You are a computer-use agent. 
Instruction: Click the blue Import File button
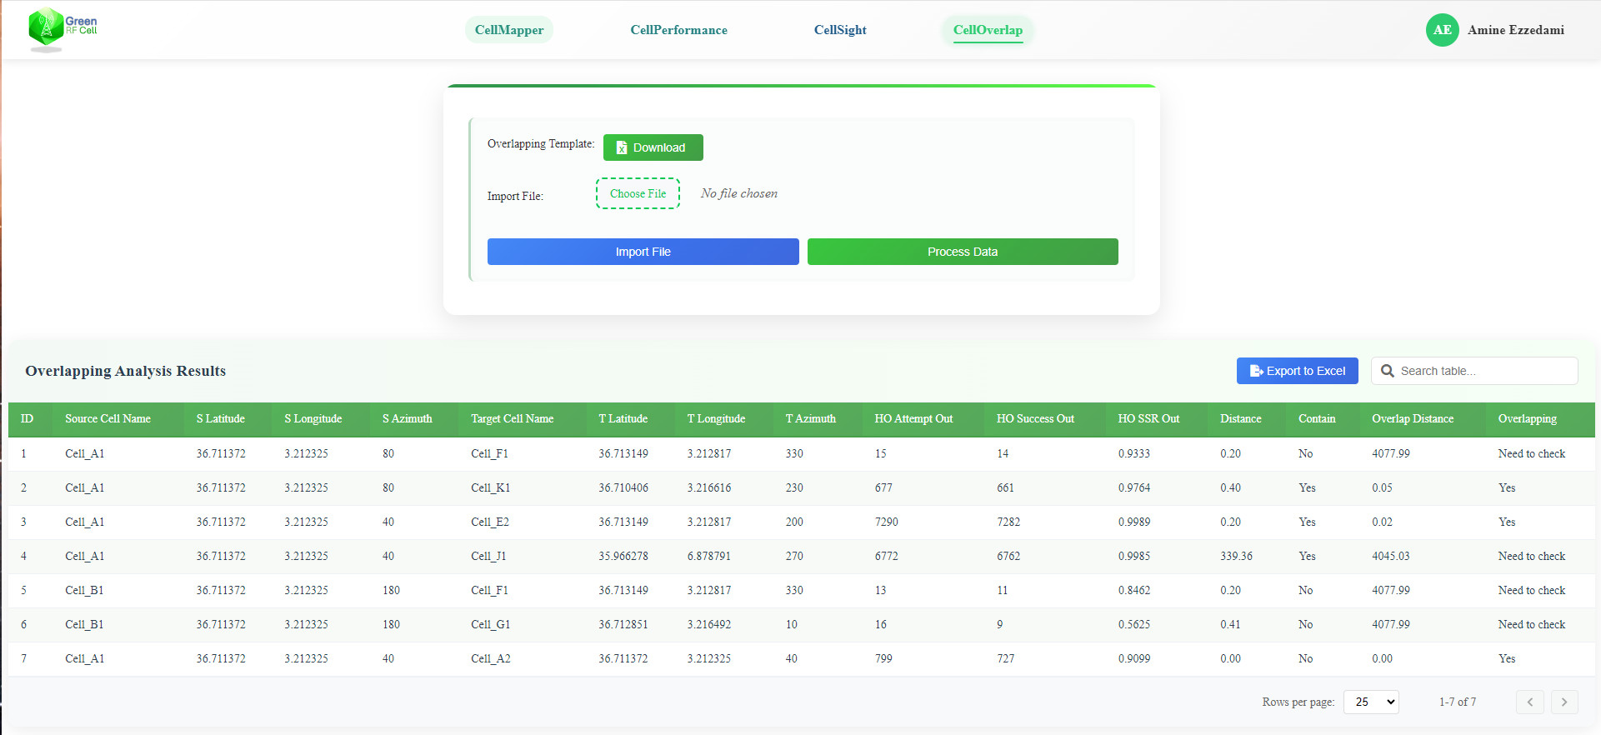click(x=643, y=252)
